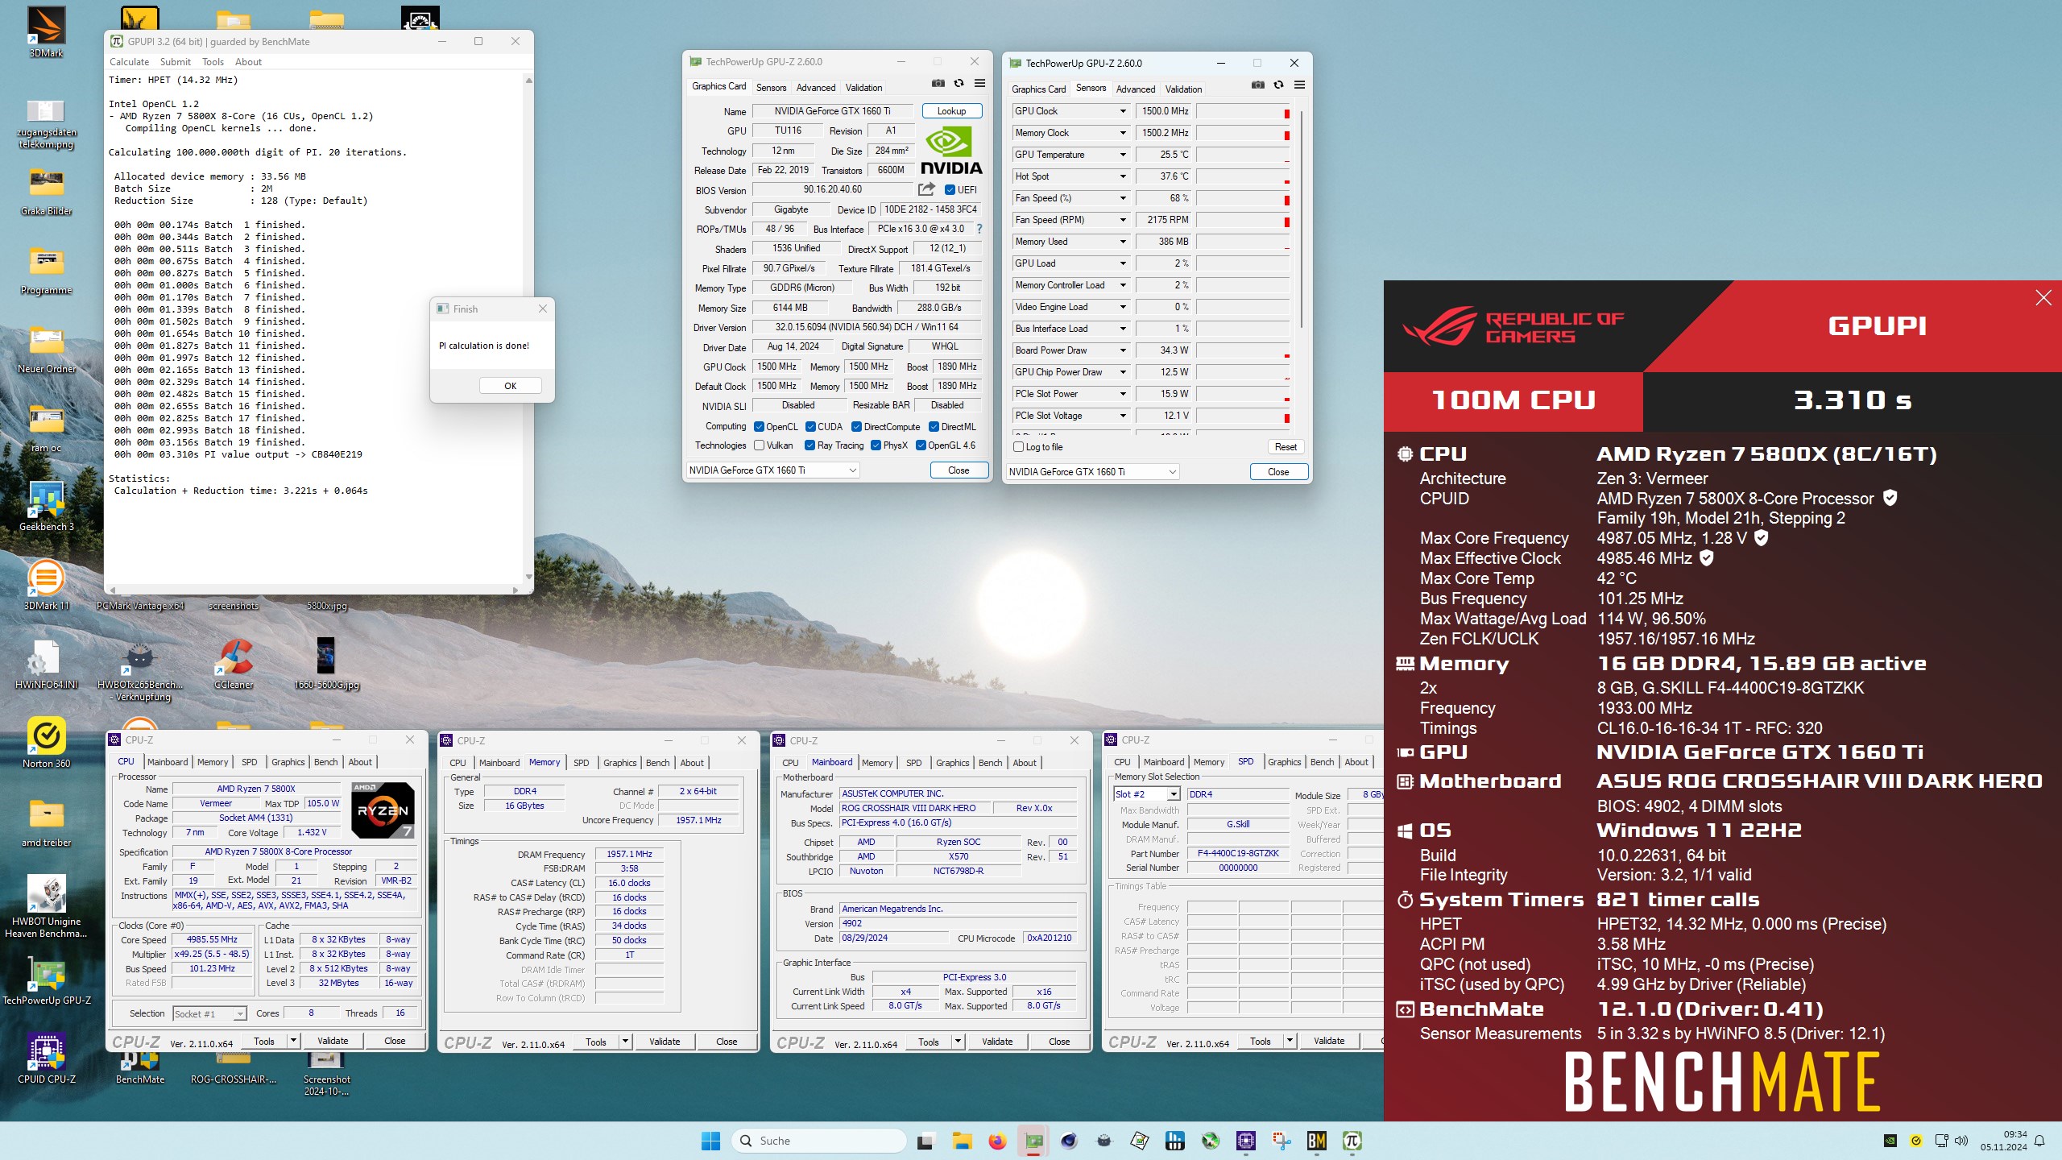Open the Socket #1 selection dropdown in CPU-Z
The width and height of the screenshot is (2062, 1160).
tap(209, 1014)
